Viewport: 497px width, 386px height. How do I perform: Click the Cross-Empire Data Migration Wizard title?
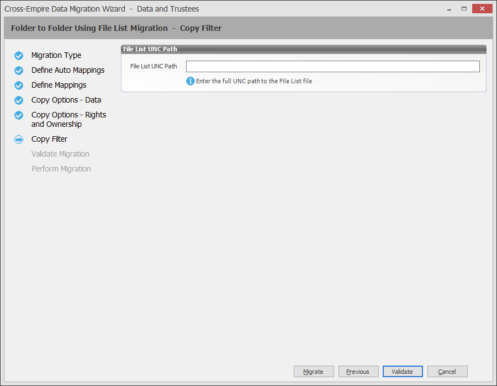click(102, 9)
